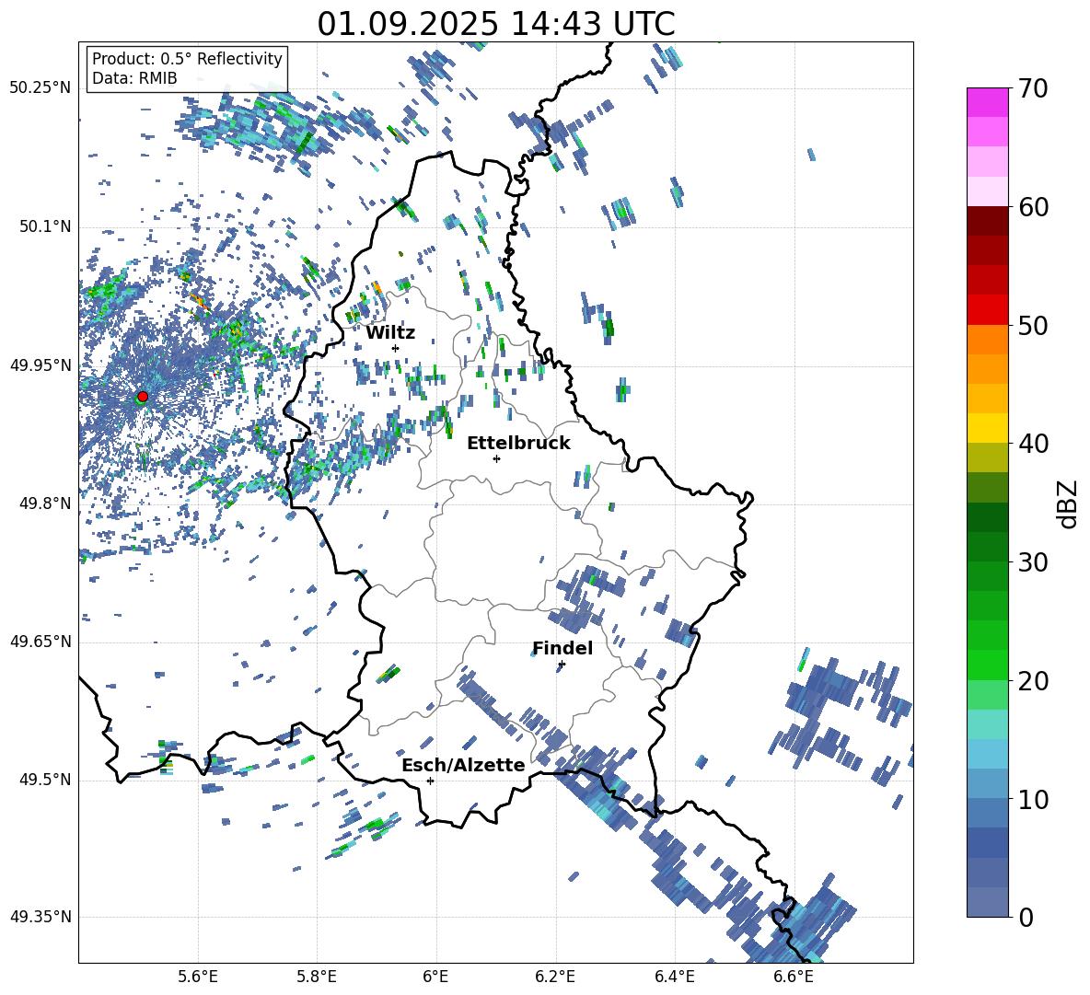Click the Findel city label

tap(562, 648)
